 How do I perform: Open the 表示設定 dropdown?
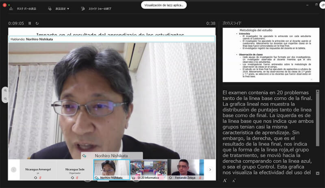click(62, 9)
